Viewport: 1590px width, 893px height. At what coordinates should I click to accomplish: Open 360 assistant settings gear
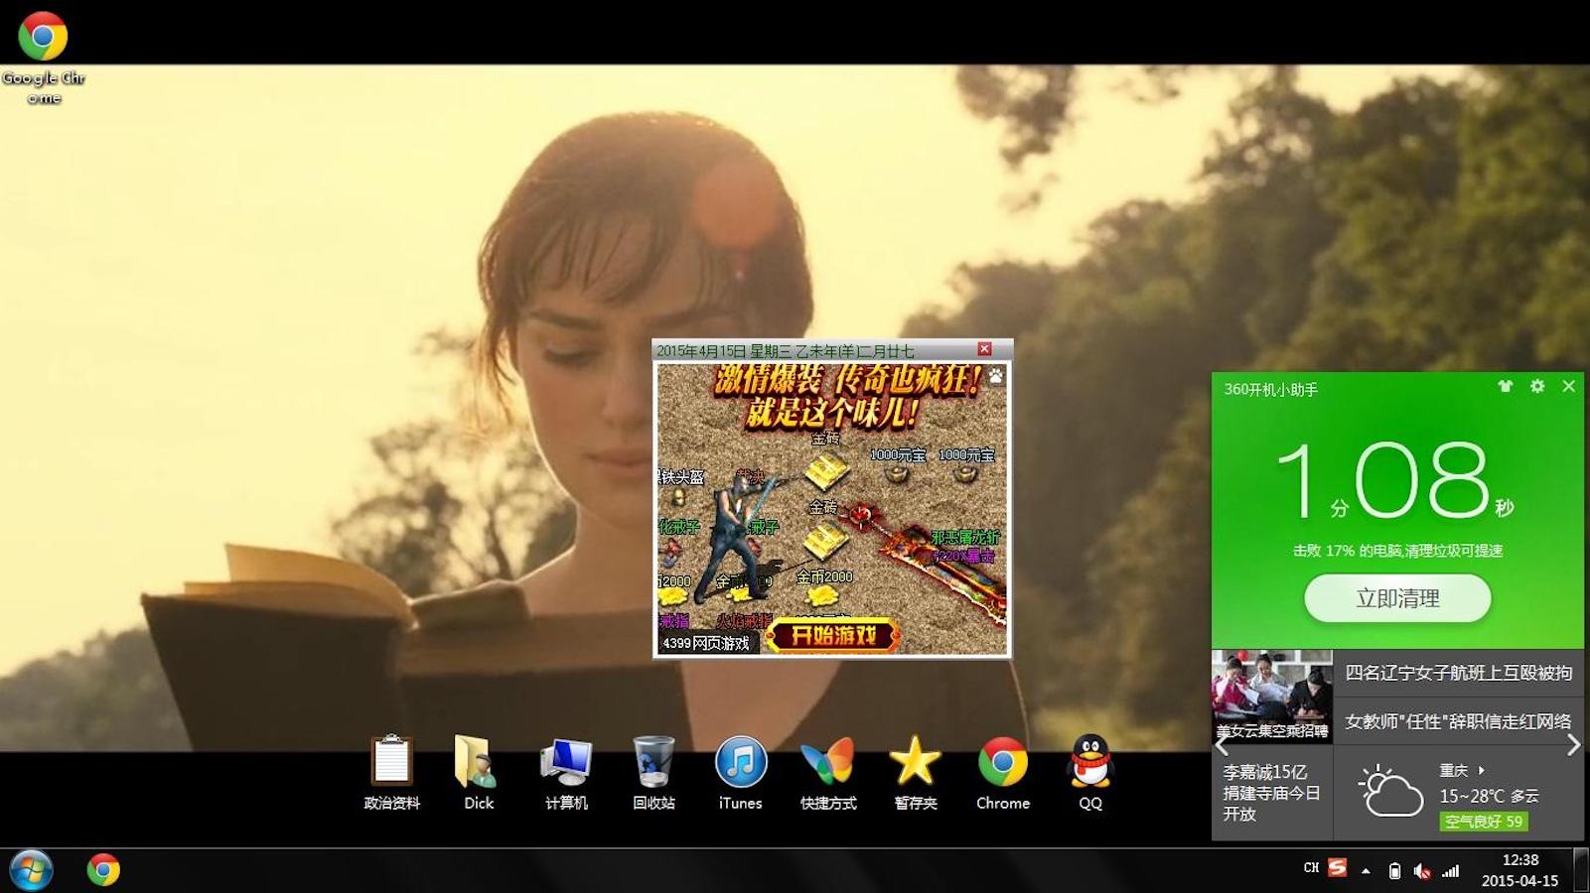point(1537,387)
